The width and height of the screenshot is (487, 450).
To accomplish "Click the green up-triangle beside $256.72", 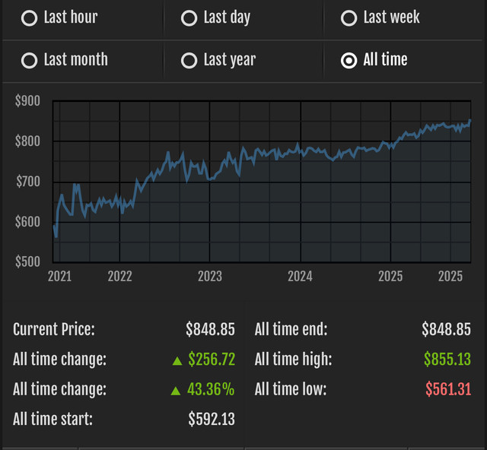I will pyautogui.click(x=177, y=360).
